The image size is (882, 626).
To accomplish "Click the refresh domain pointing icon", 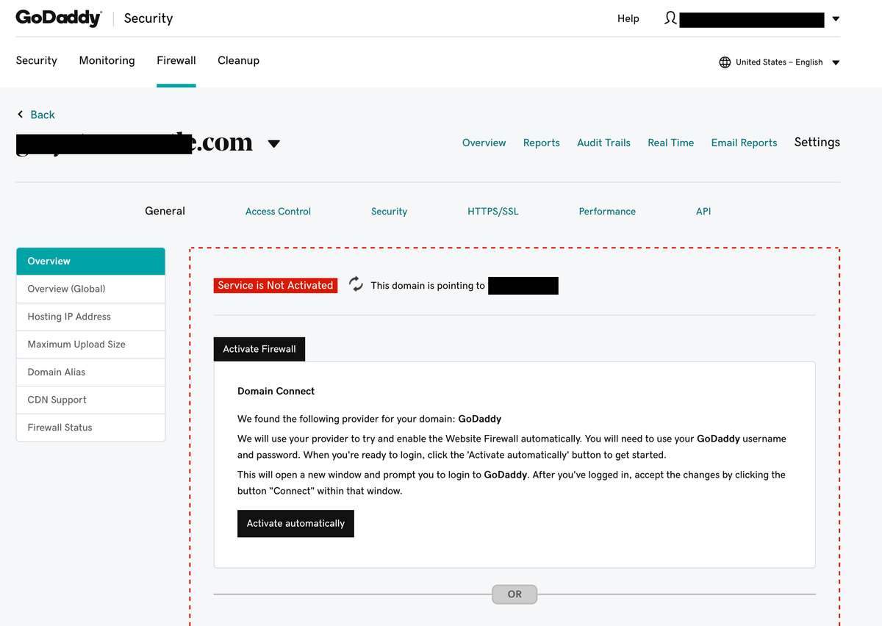I will (x=356, y=284).
